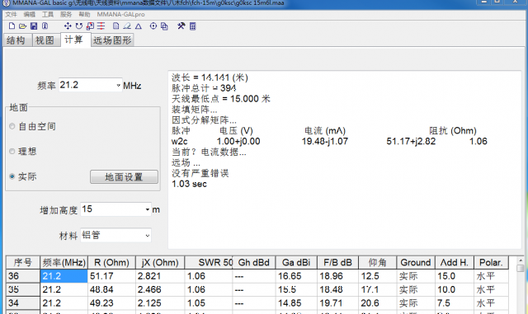Click the Scale/resize icon with red dot
This screenshot has height=314, width=528.
coord(90,26)
